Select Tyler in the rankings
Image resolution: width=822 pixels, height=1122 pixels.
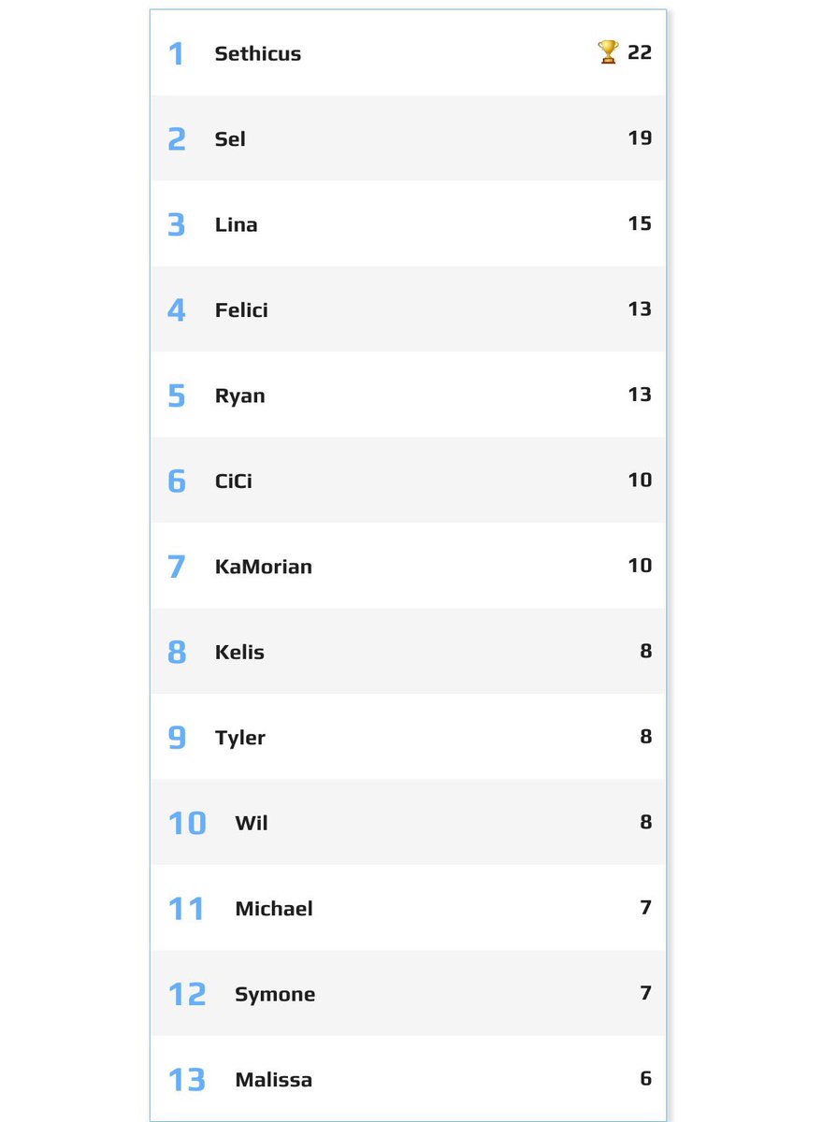(240, 738)
